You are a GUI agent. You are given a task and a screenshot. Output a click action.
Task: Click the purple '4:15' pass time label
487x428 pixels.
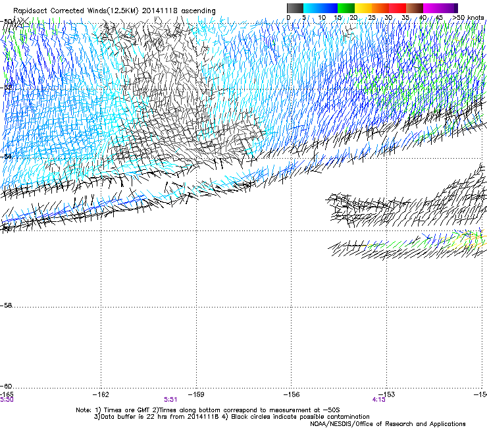378,400
